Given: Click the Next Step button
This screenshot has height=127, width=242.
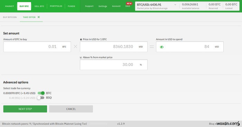Looking at the screenshot, I should 25,109.
